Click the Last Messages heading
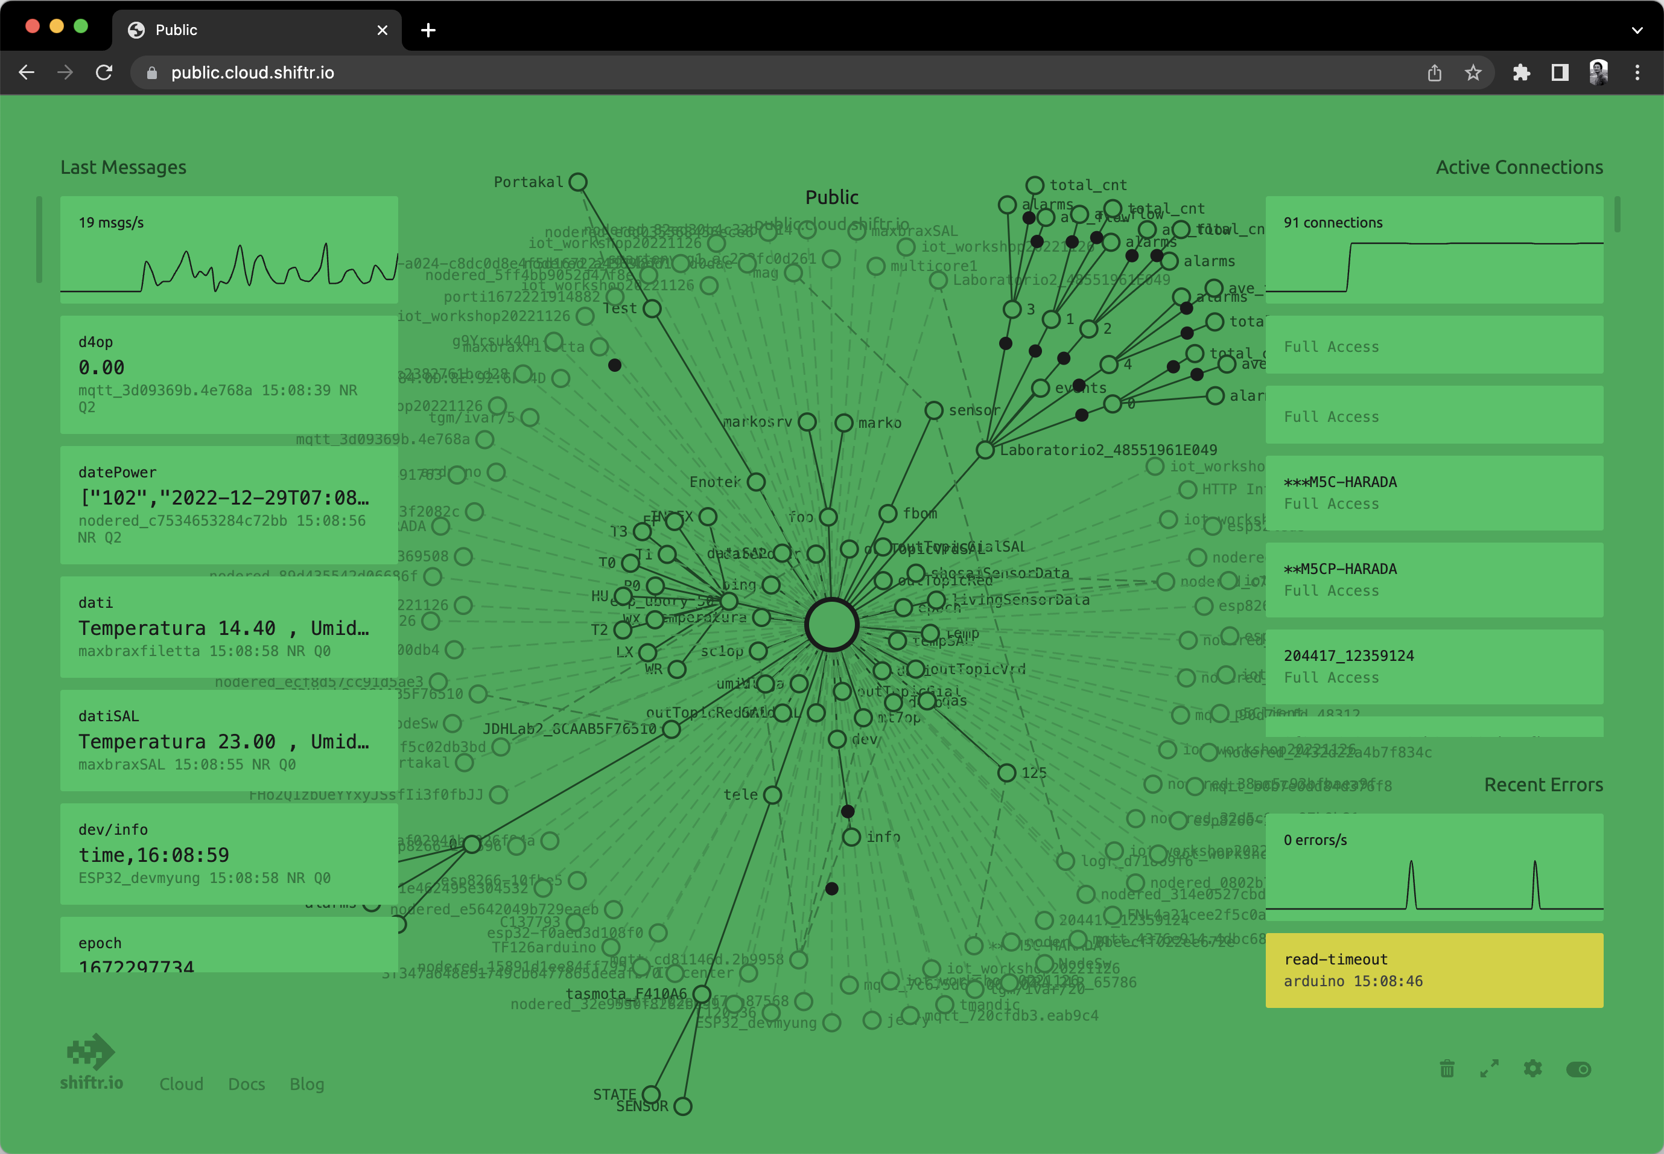This screenshot has width=1664, height=1154. [123, 167]
